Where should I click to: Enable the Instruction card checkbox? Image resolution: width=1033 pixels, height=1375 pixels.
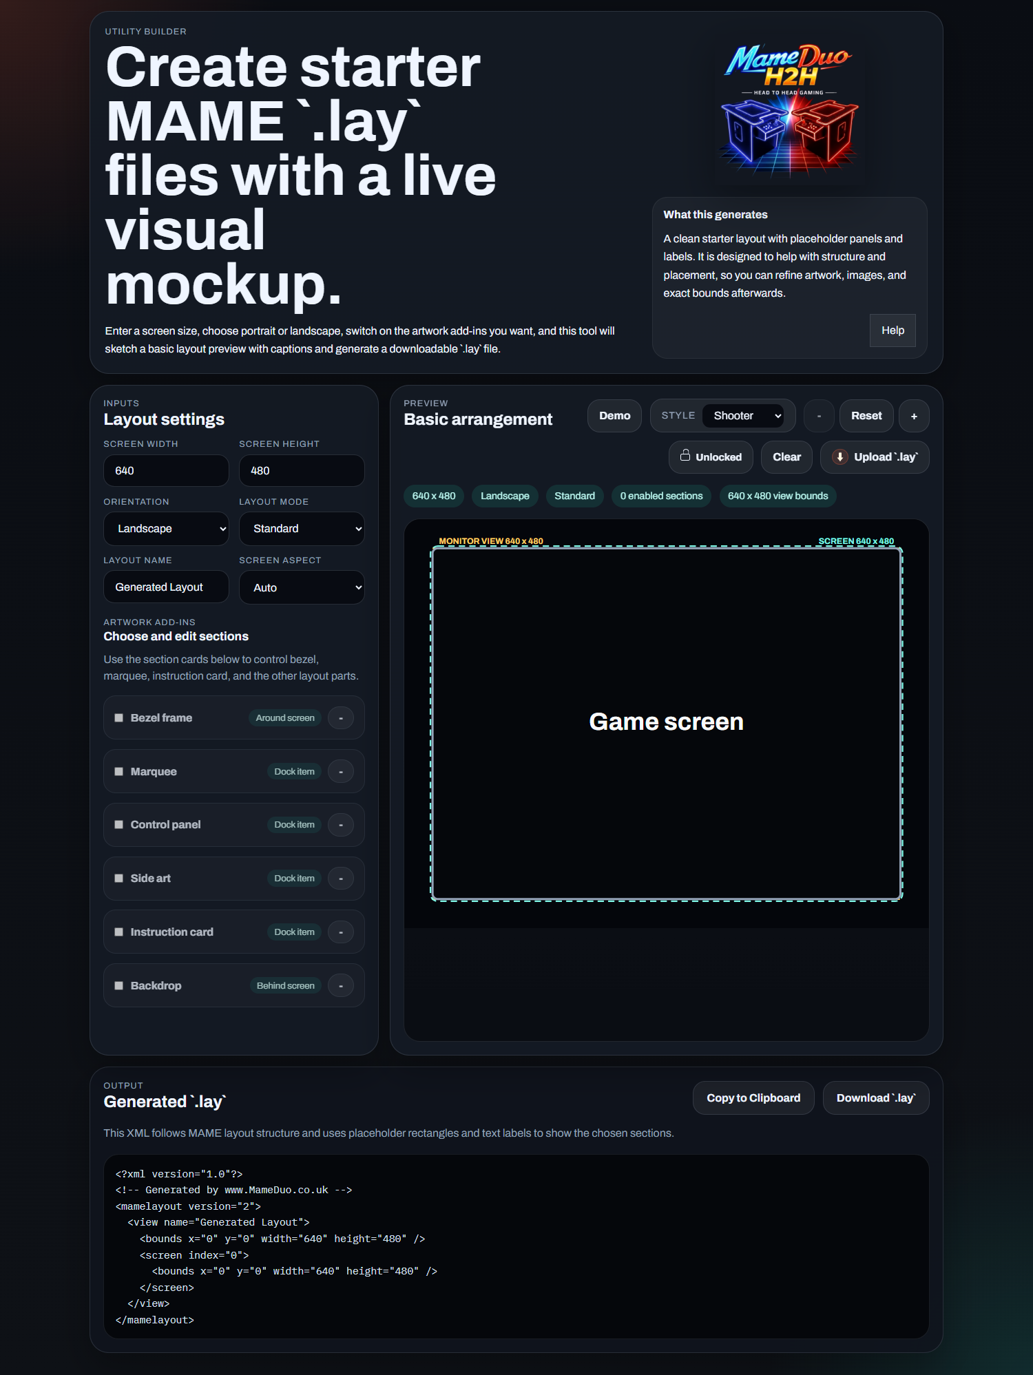(118, 932)
